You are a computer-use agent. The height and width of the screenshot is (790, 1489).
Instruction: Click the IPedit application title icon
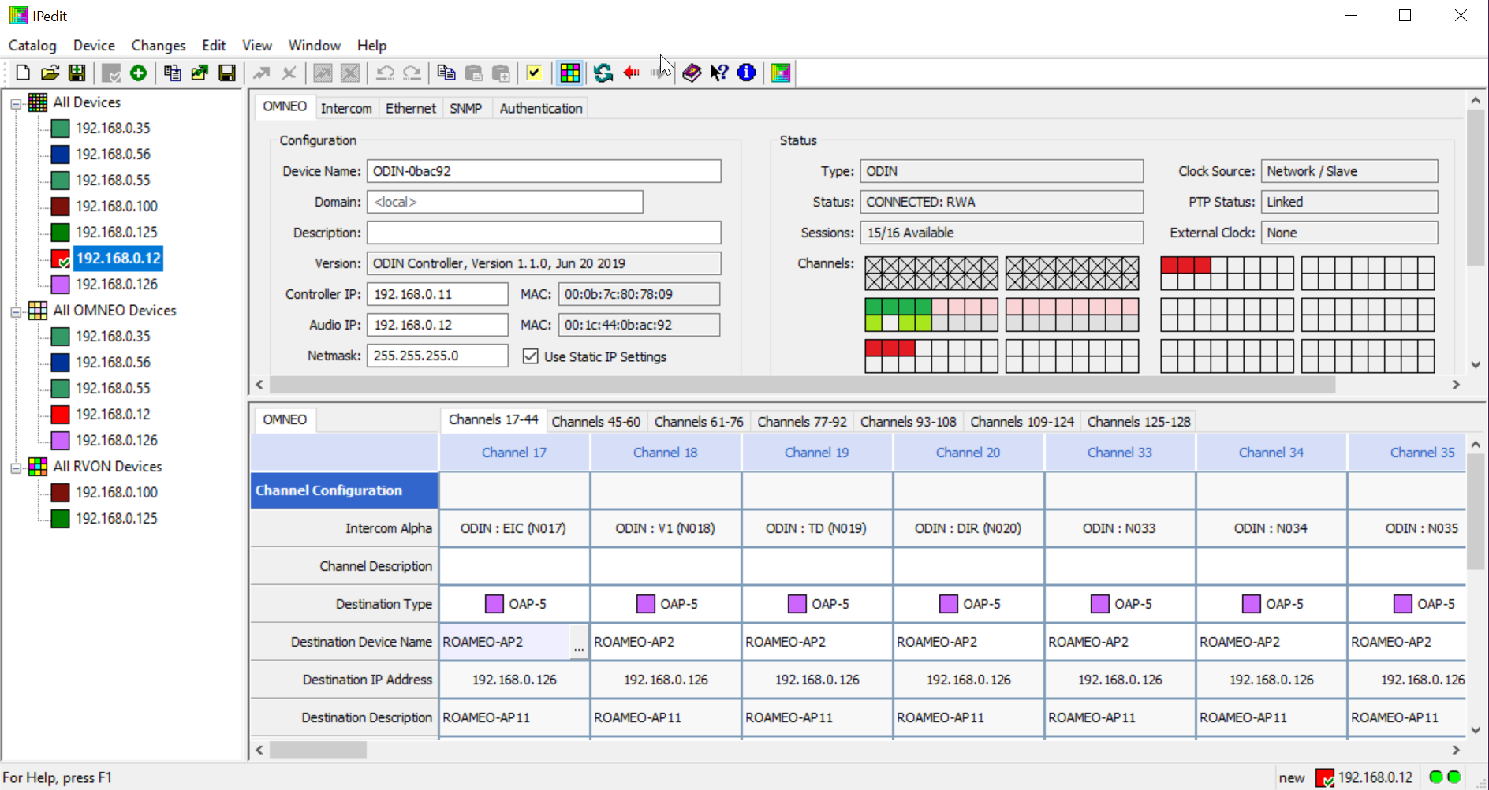point(18,15)
